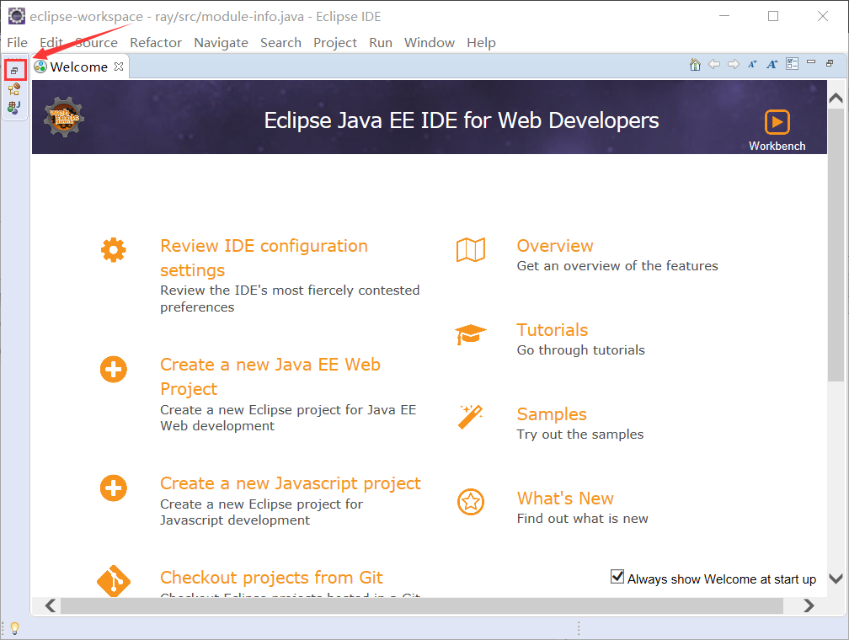Open Create a new Java EE Web Project

[270, 377]
